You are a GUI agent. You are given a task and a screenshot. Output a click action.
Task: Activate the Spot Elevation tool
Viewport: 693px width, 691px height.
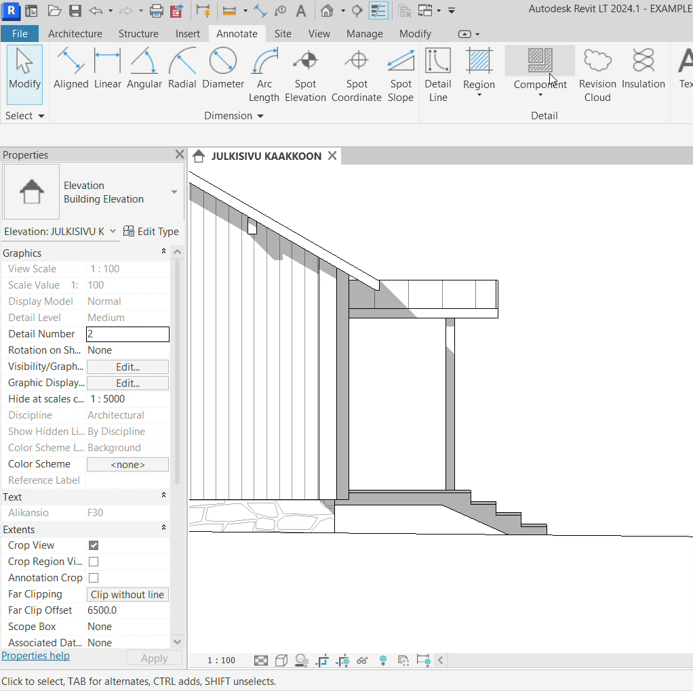305,76
